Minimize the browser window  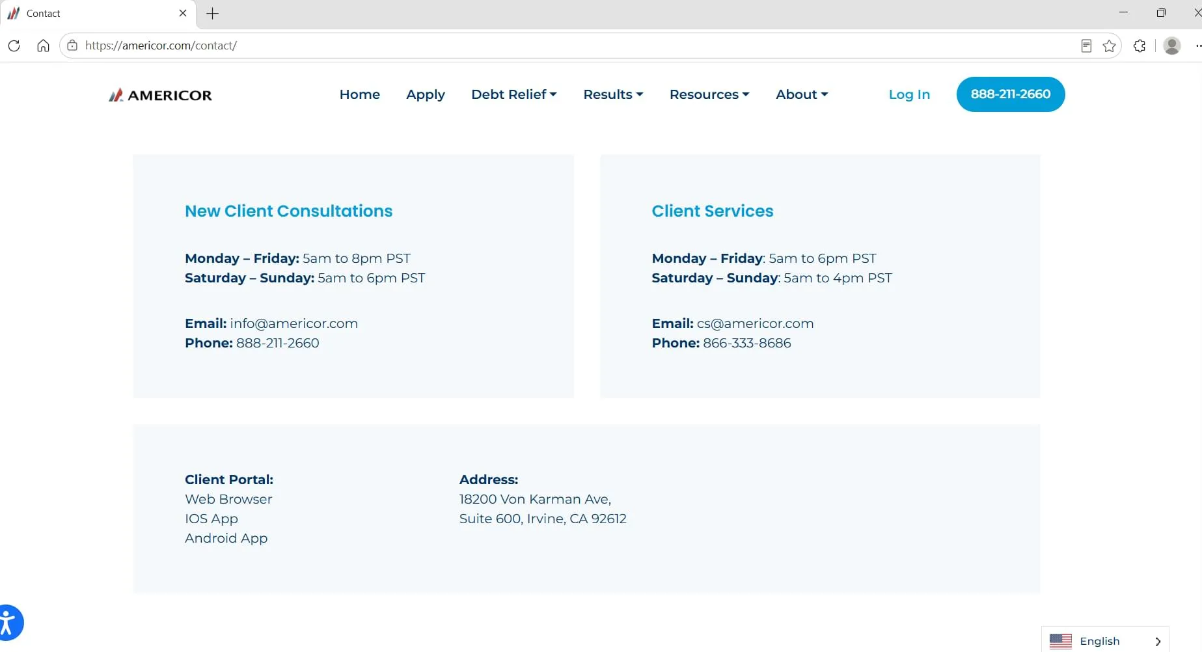point(1123,12)
